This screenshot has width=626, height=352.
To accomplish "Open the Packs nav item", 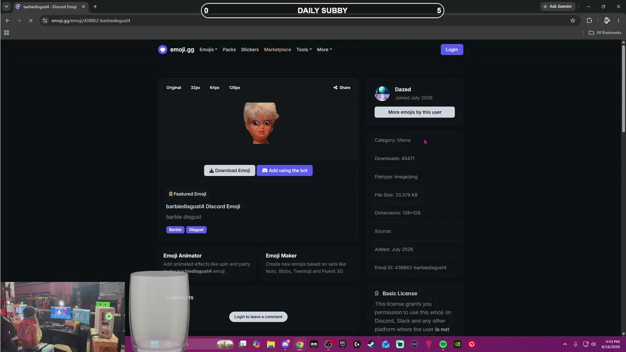I will [229, 49].
